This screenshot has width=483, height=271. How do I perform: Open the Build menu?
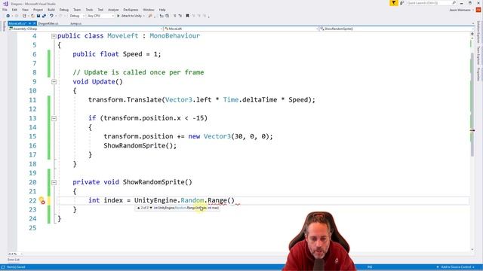tap(51, 10)
